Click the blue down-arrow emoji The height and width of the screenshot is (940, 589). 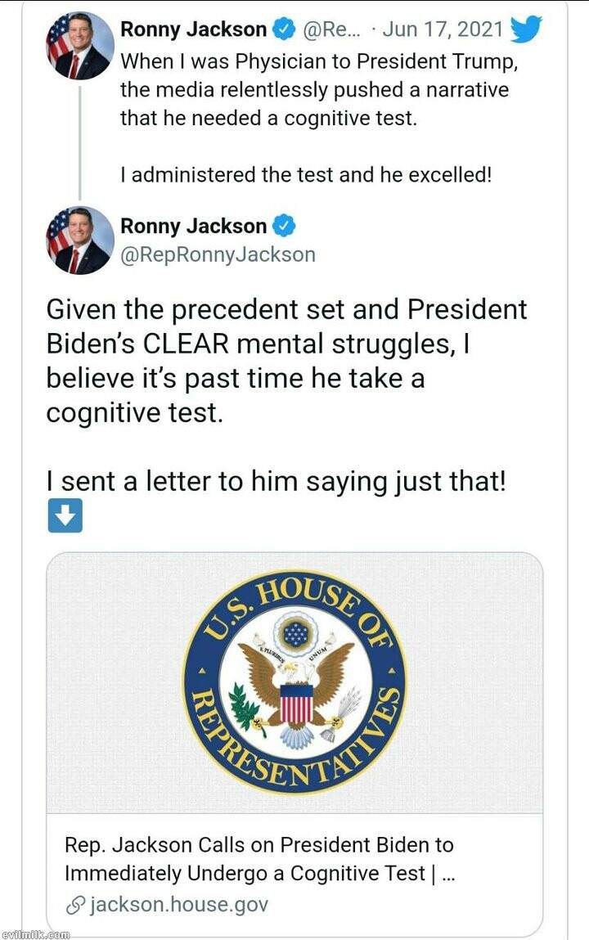click(x=65, y=517)
